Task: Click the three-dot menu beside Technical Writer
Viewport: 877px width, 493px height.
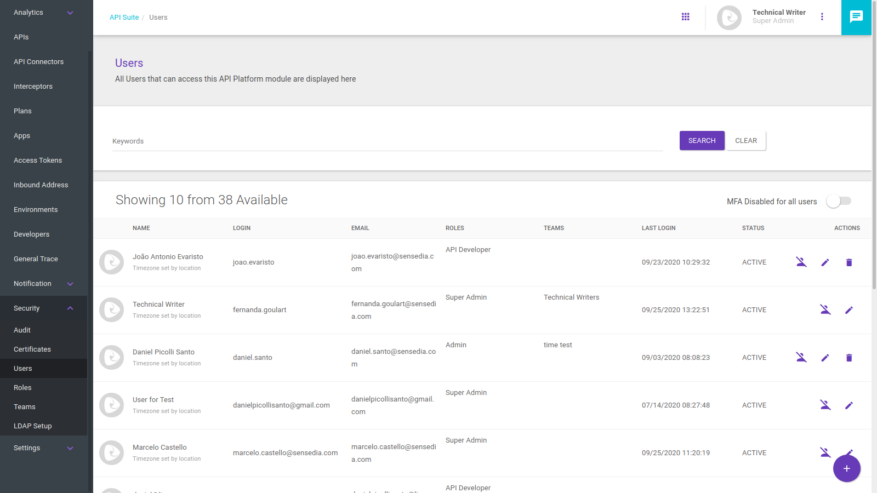Action: point(822,17)
